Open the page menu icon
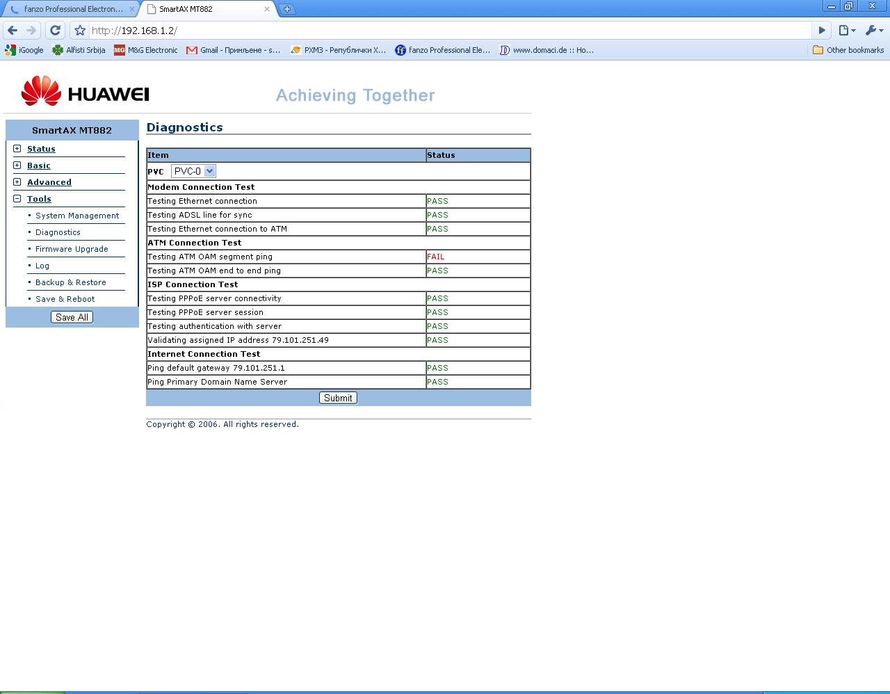Viewport: 890px width, 694px height. click(846, 31)
